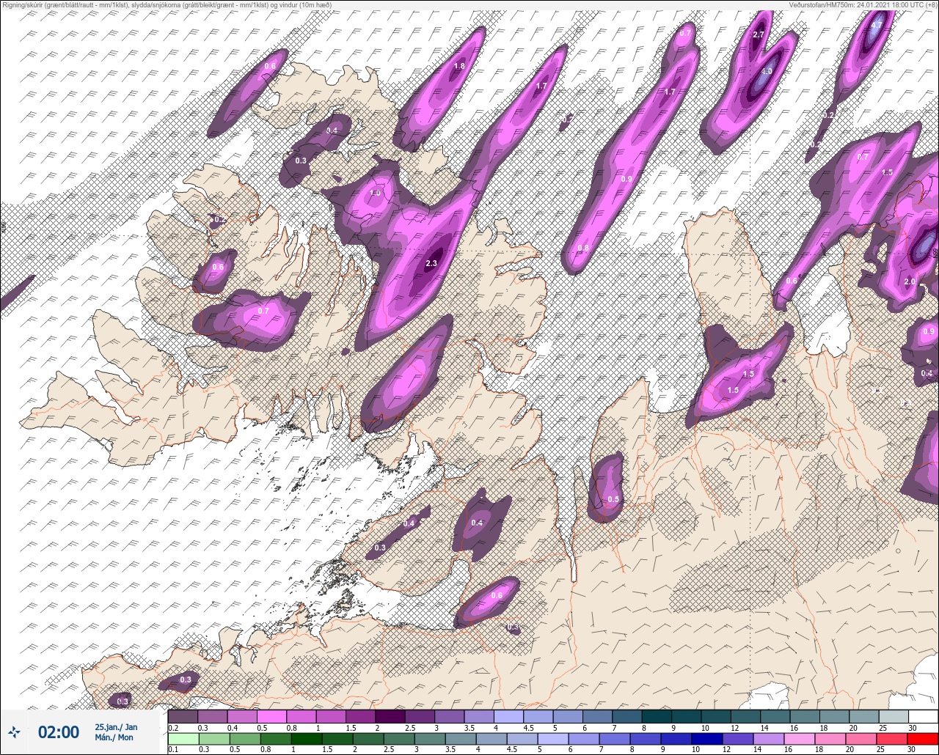This screenshot has height=755, width=939.
Task: Select bright red swatch at 30, lower legend
Action: [922, 738]
